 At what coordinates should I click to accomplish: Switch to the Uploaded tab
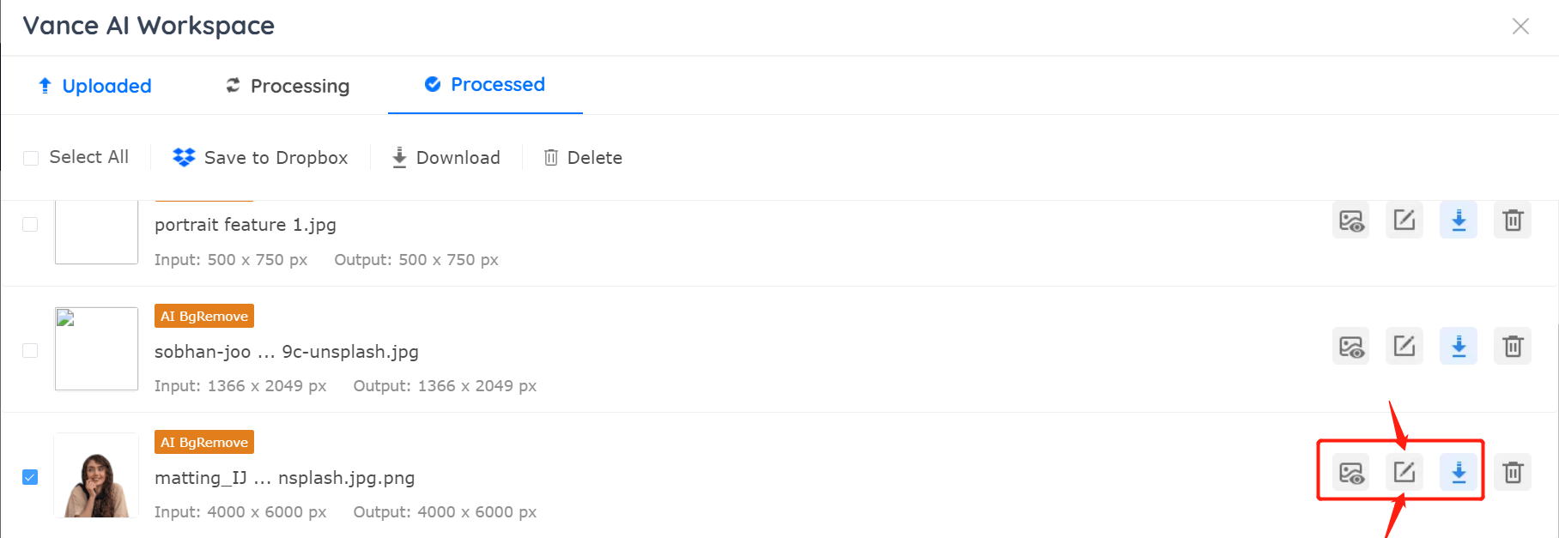click(95, 86)
